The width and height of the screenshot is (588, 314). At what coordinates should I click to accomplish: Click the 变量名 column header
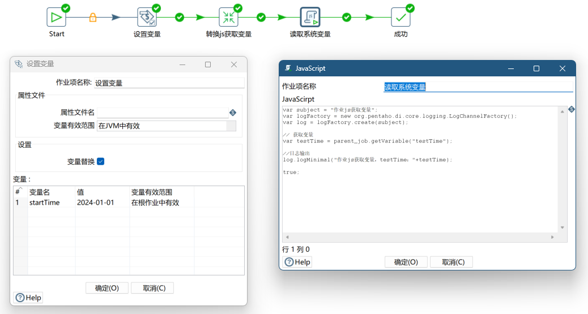(x=52, y=192)
